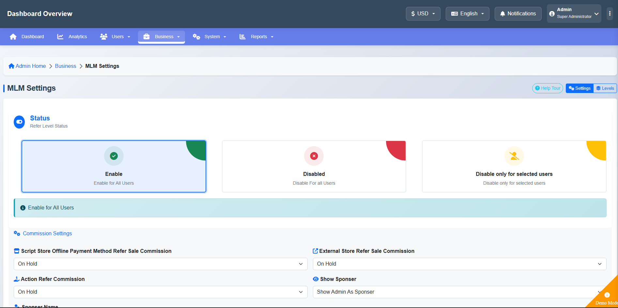Click the Demo Mode info icon
Screen dimensions: 618x308
pos(607,295)
